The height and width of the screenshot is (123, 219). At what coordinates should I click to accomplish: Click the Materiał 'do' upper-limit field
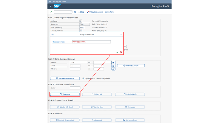click(x=102, y=63)
